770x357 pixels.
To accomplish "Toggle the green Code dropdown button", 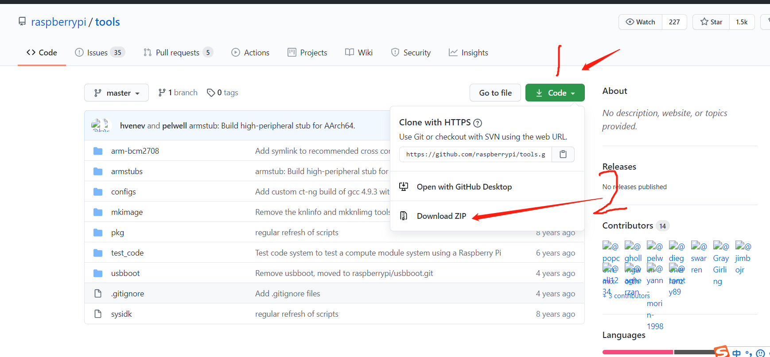I will pyautogui.click(x=555, y=93).
